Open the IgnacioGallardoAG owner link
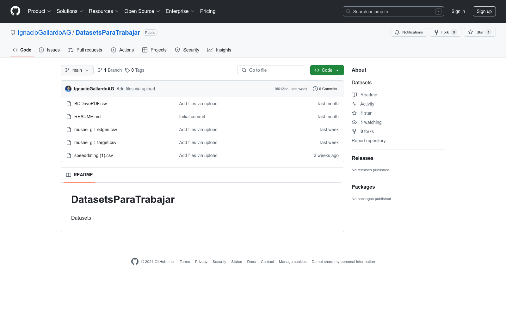This screenshot has width=506, height=316. [x=44, y=33]
